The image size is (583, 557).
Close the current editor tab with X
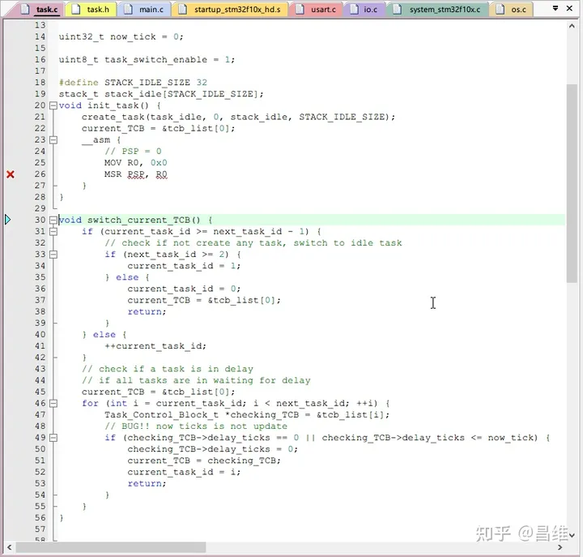pos(569,8)
